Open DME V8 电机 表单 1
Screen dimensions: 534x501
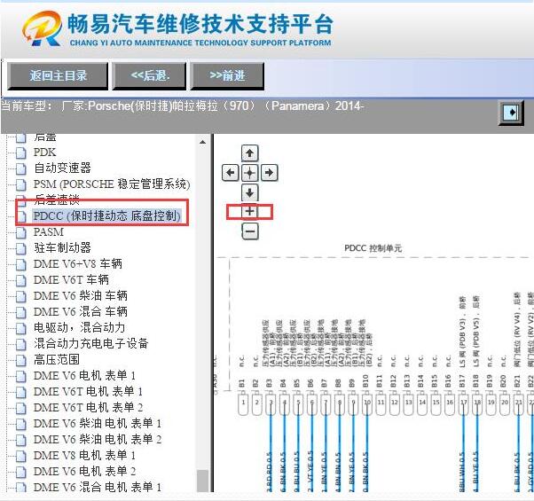[84, 456]
